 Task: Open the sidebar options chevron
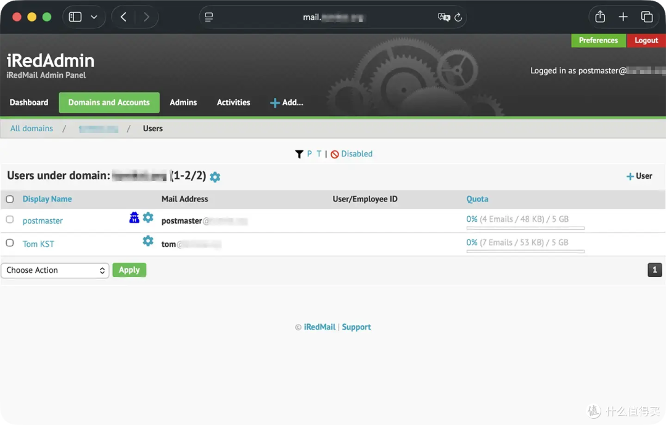tap(94, 17)
